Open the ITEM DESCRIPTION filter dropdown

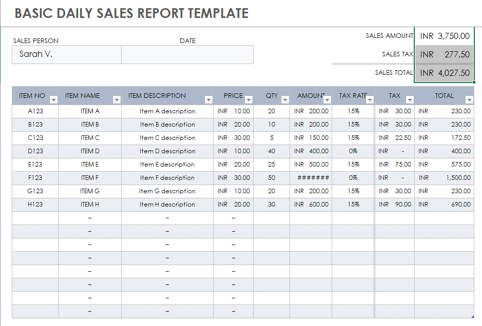click(208, 98)
